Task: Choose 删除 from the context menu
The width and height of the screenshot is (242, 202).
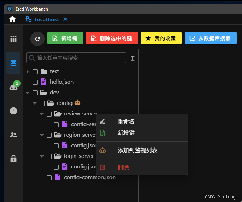Action: (142, 167)
